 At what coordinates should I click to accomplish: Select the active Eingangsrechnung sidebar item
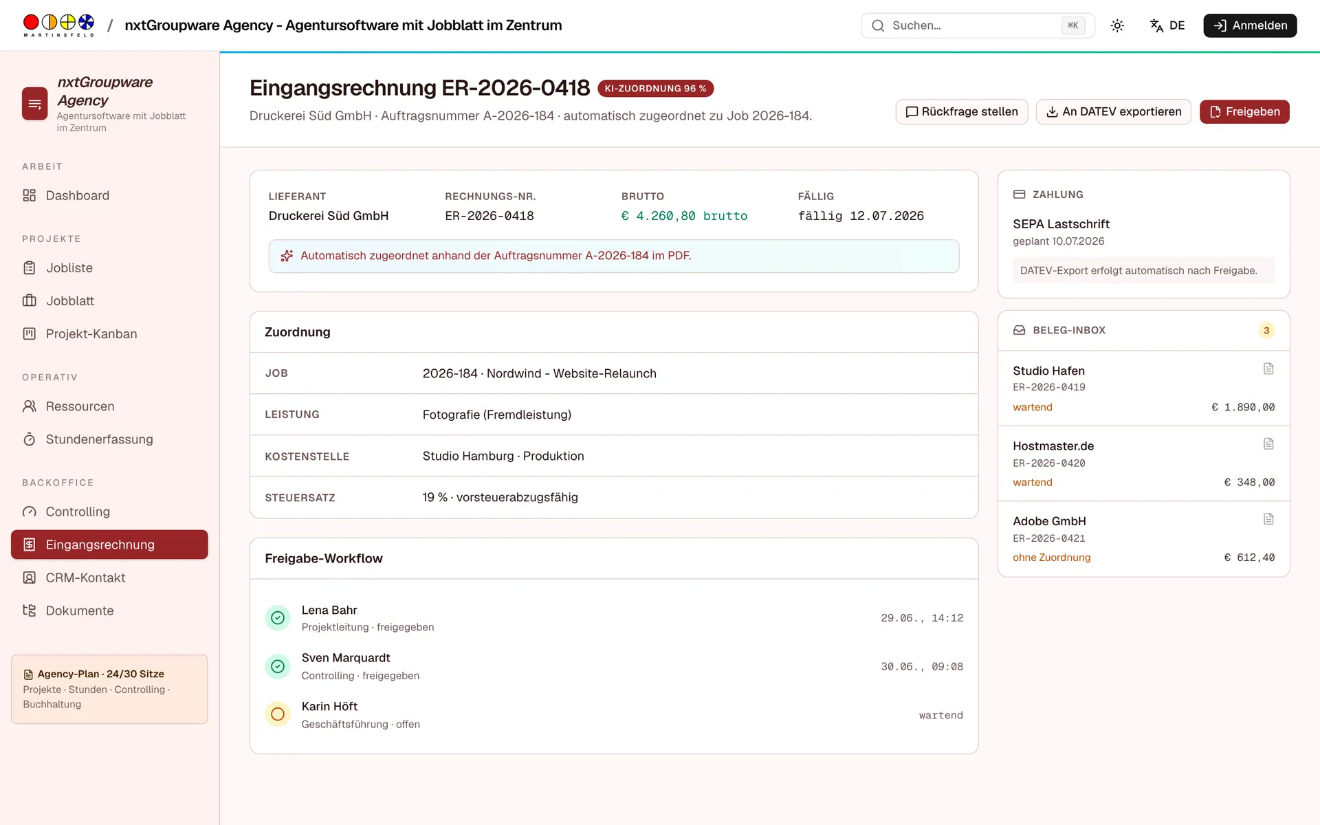pyautogui.click(x=109, y=544)
